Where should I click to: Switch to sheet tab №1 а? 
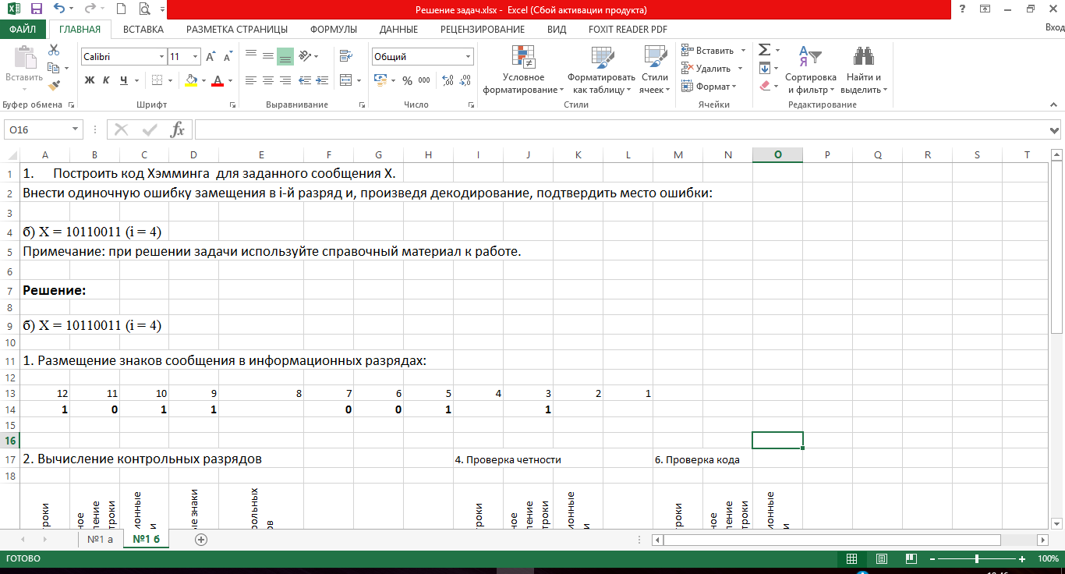[101, 539]
